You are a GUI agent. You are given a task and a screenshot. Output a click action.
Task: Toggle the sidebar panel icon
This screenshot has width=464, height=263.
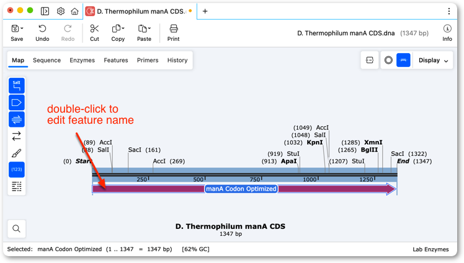pyautogui.click(x=45, y=11)
